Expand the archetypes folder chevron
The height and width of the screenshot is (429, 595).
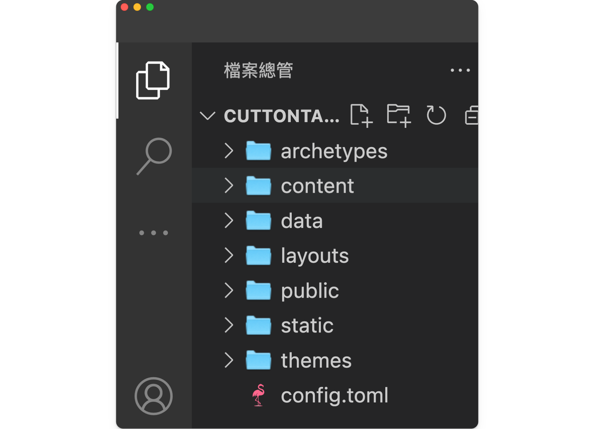(229, 151)
